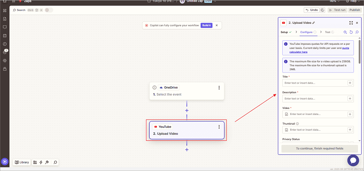Open the advanced settings gear sidebar icon

coord(4,60)
